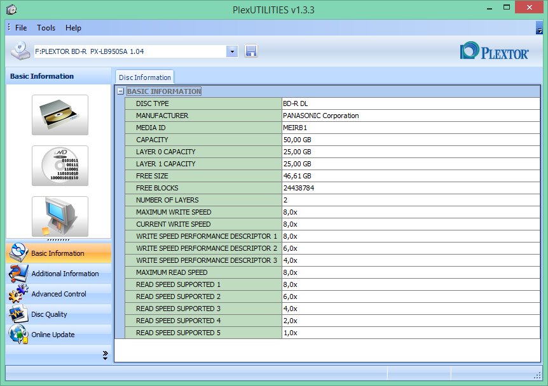Open the Help menu
Screen dimensions: 548x386
click(73, 28)
